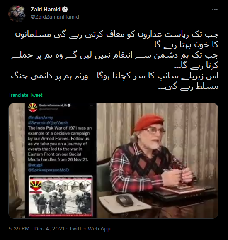
Task: Open the @ZaidZamanHamid handle link
Action: tap(55, 17)
